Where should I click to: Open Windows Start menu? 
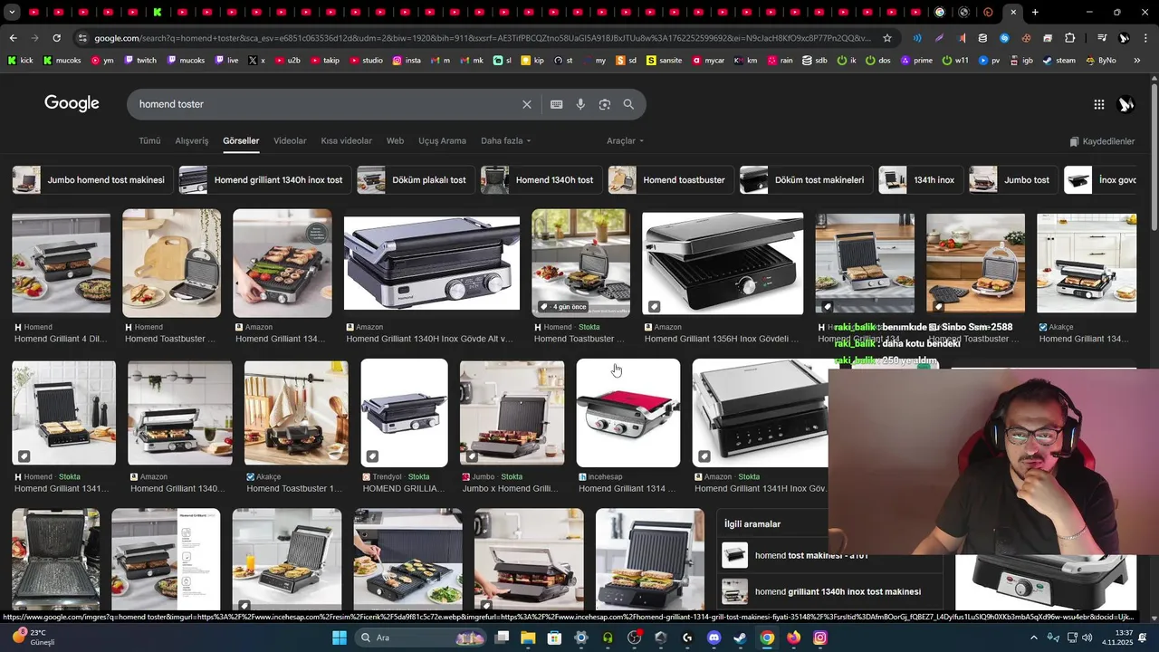click(x=340, y=638)
